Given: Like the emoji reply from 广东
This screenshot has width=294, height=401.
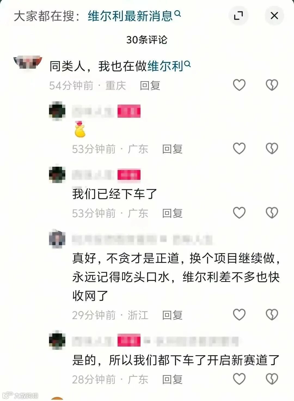Looking at the screenshot, I should click(239, 148).
